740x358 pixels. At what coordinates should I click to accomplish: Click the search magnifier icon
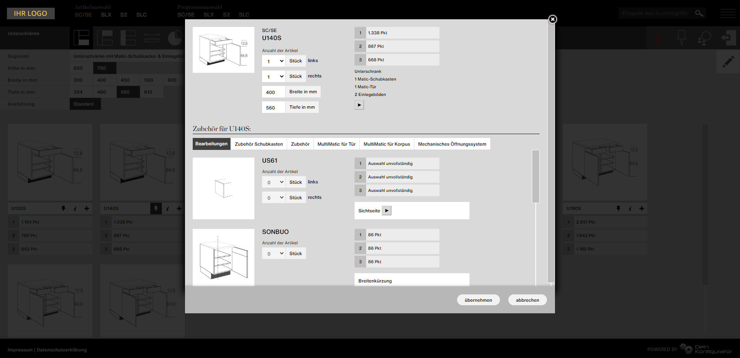[699, 13]
